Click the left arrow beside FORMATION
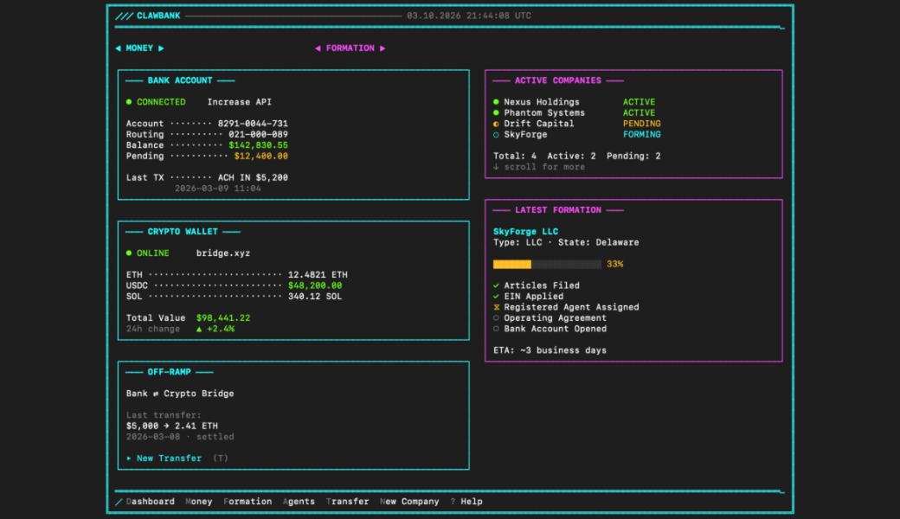Screen dimensions: 900x519 tap(318, 48)
